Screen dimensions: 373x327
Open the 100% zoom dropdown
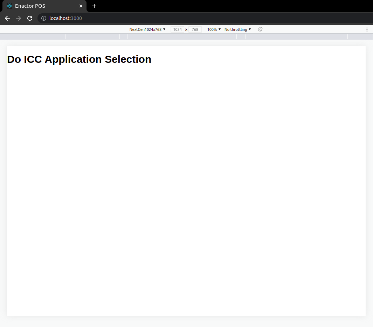(214, 29)
